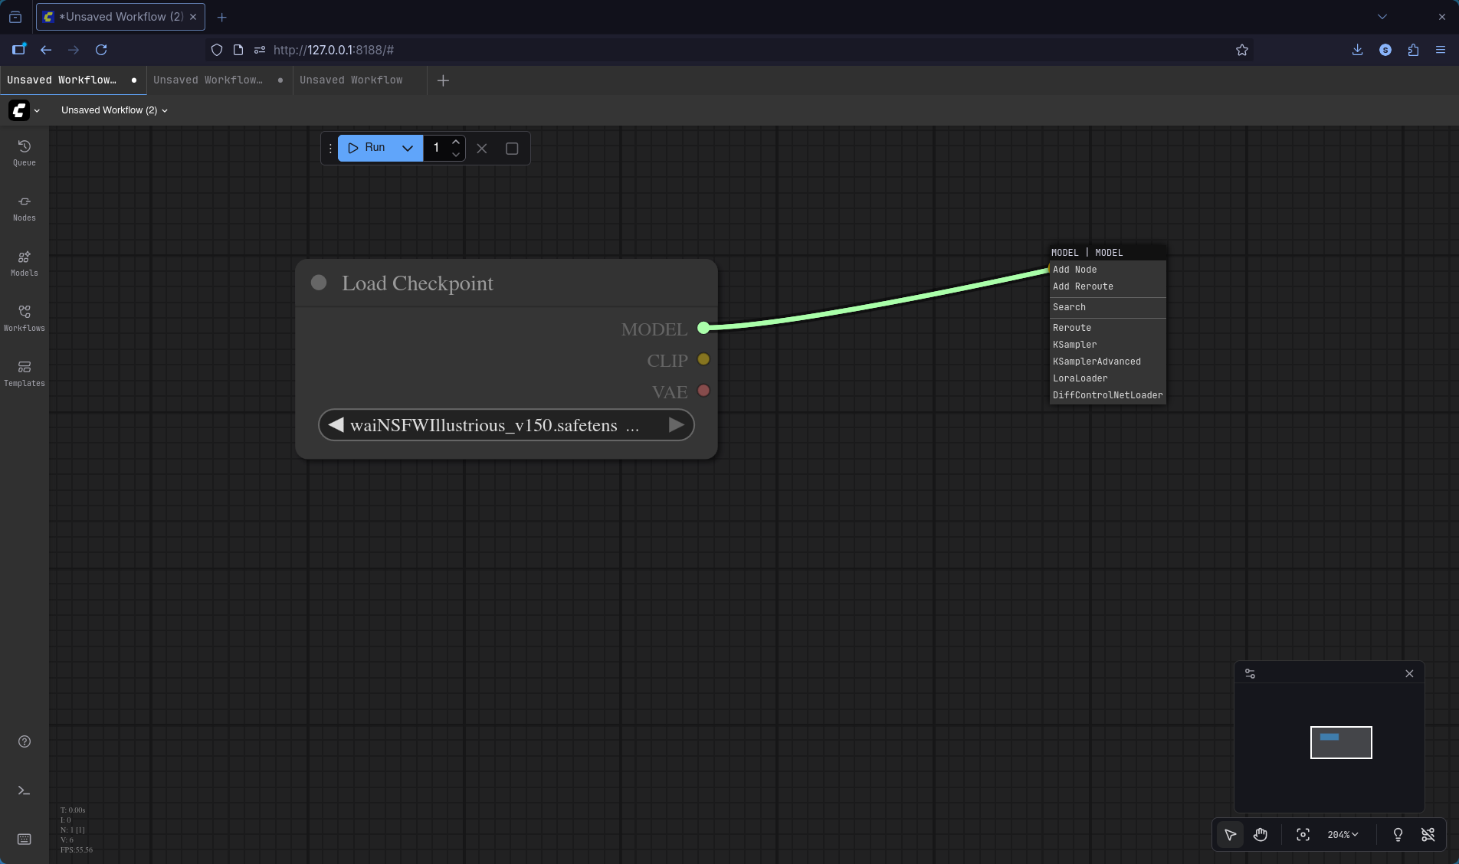Click the fit view icon
Screen dimensions: 1459x864
pos(1303,835)
